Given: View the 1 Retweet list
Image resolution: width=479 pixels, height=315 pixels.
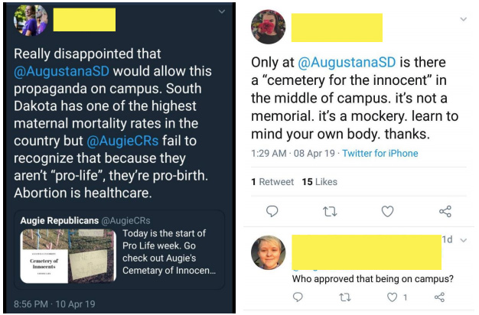Looking at the screenshot, I should [272, 182].
